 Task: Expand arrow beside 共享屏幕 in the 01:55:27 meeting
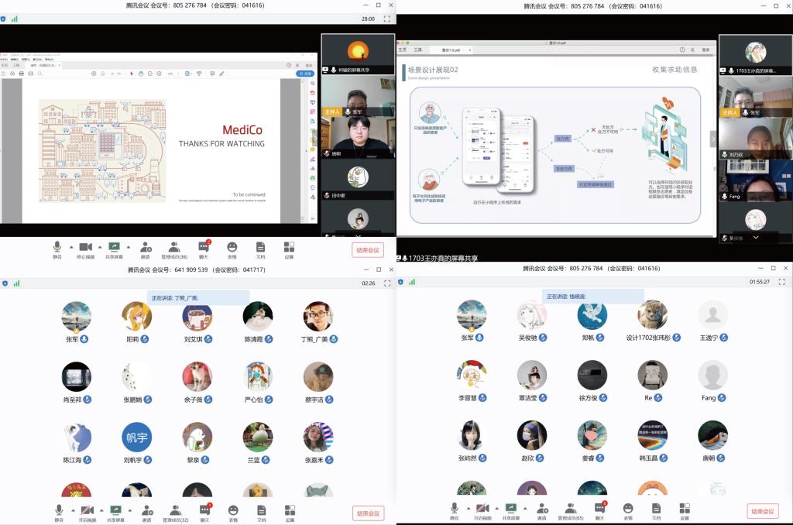point(524,508)
